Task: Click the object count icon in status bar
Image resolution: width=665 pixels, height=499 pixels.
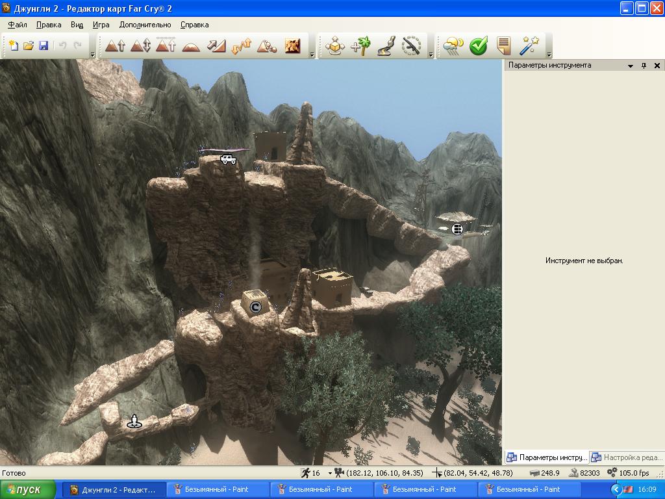Action: (x=573, y=473)
